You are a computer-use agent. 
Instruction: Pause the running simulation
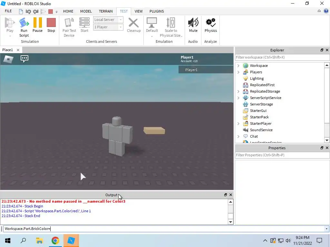coord(37,25)
